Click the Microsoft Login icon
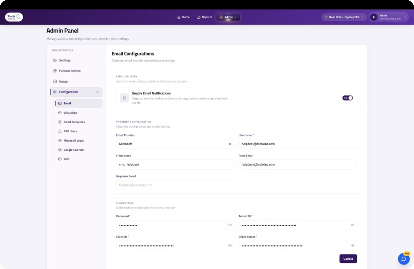Image resolution: width=414 pixels, height=269 pixels. click(60, 141)
